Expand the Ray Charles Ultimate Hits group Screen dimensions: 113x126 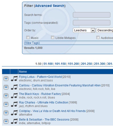[6, 104]
